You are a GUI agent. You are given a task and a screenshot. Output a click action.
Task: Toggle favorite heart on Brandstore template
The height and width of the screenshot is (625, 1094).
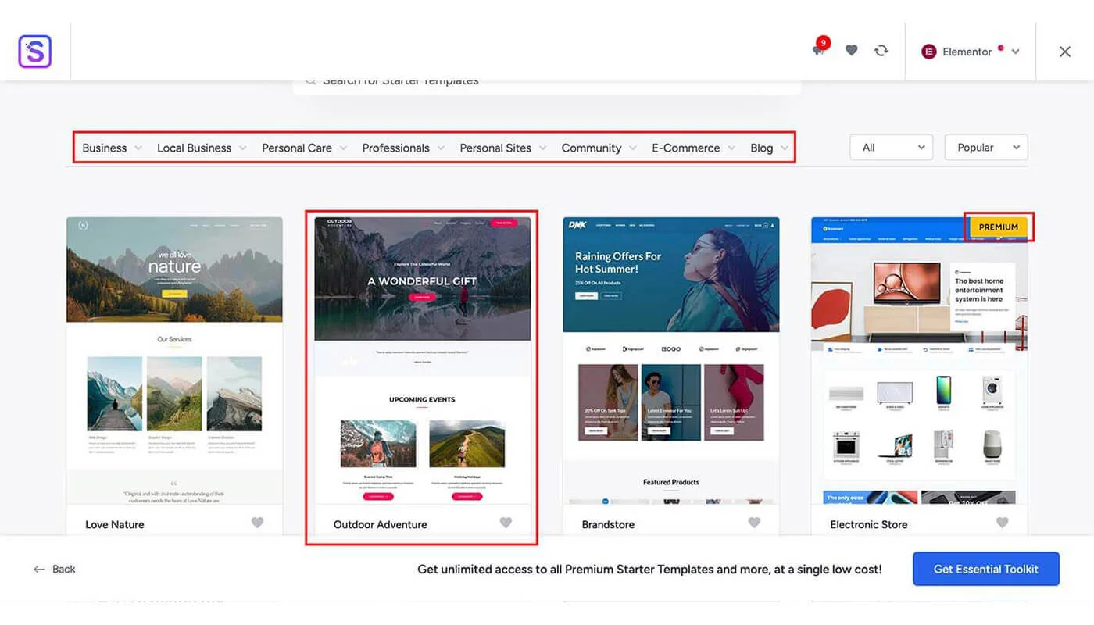[754, 523]
